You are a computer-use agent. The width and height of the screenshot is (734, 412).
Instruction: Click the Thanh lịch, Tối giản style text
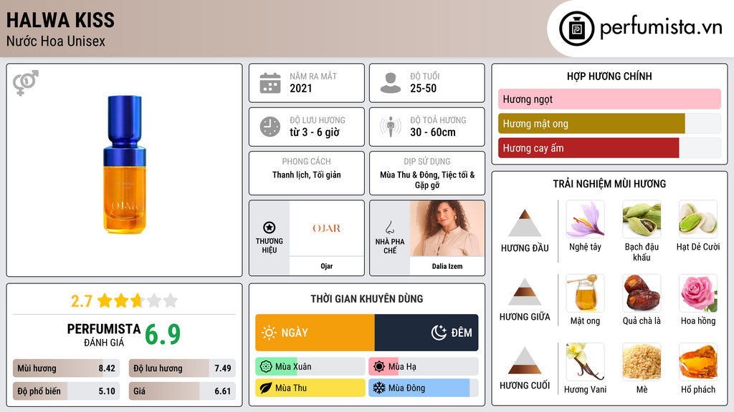click(x=307, y=175)
